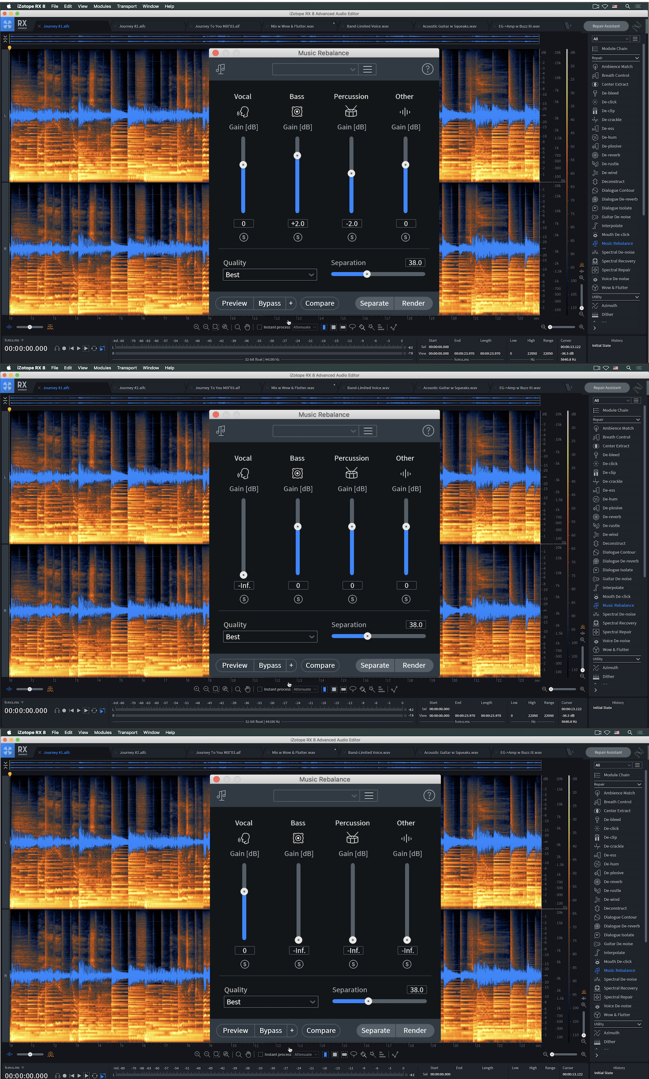Select the hand grab tool in top screenshot toolbar
649x1079 pixels.
(x=247, y=327)
